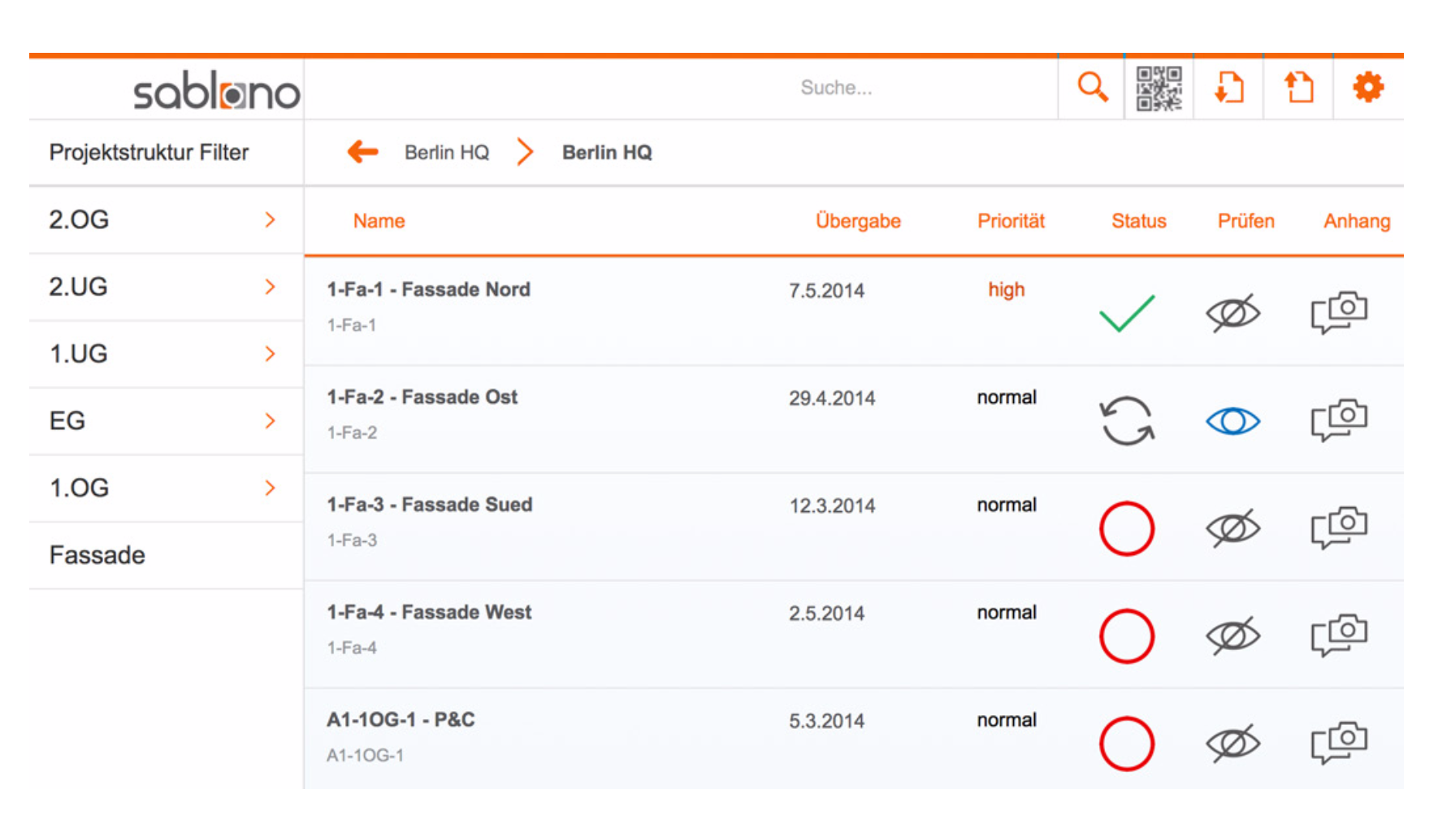1451x824 pixels.
Task: Click into the Suche search field
Action: click(836, 88)
